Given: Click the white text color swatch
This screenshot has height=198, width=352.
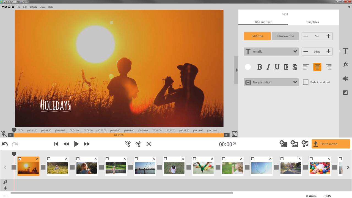Looking at the screenshot, I should point(248,67).
